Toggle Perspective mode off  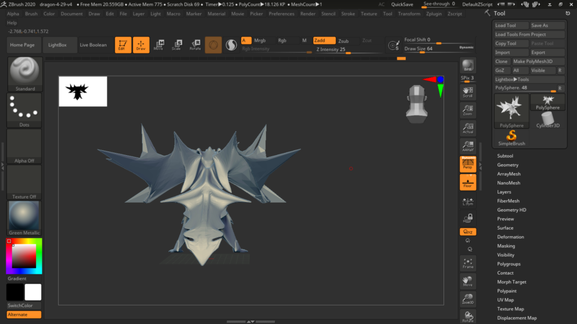(468, 164)
